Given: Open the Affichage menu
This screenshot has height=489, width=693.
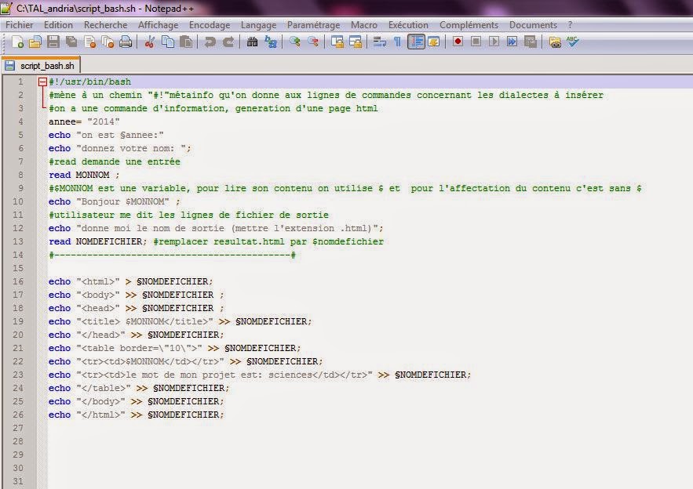Looking at the screenshot, I should point(159,25).
